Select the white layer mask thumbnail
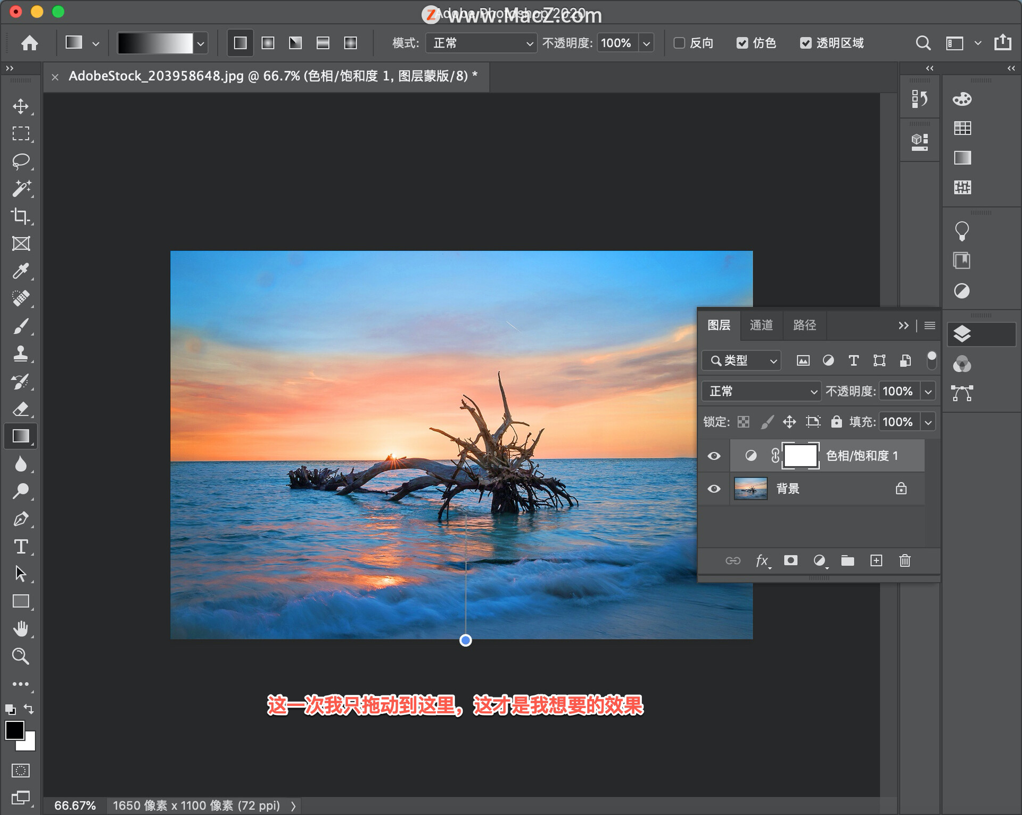This screenshot has width=1022, height=815. click(800, 456)
